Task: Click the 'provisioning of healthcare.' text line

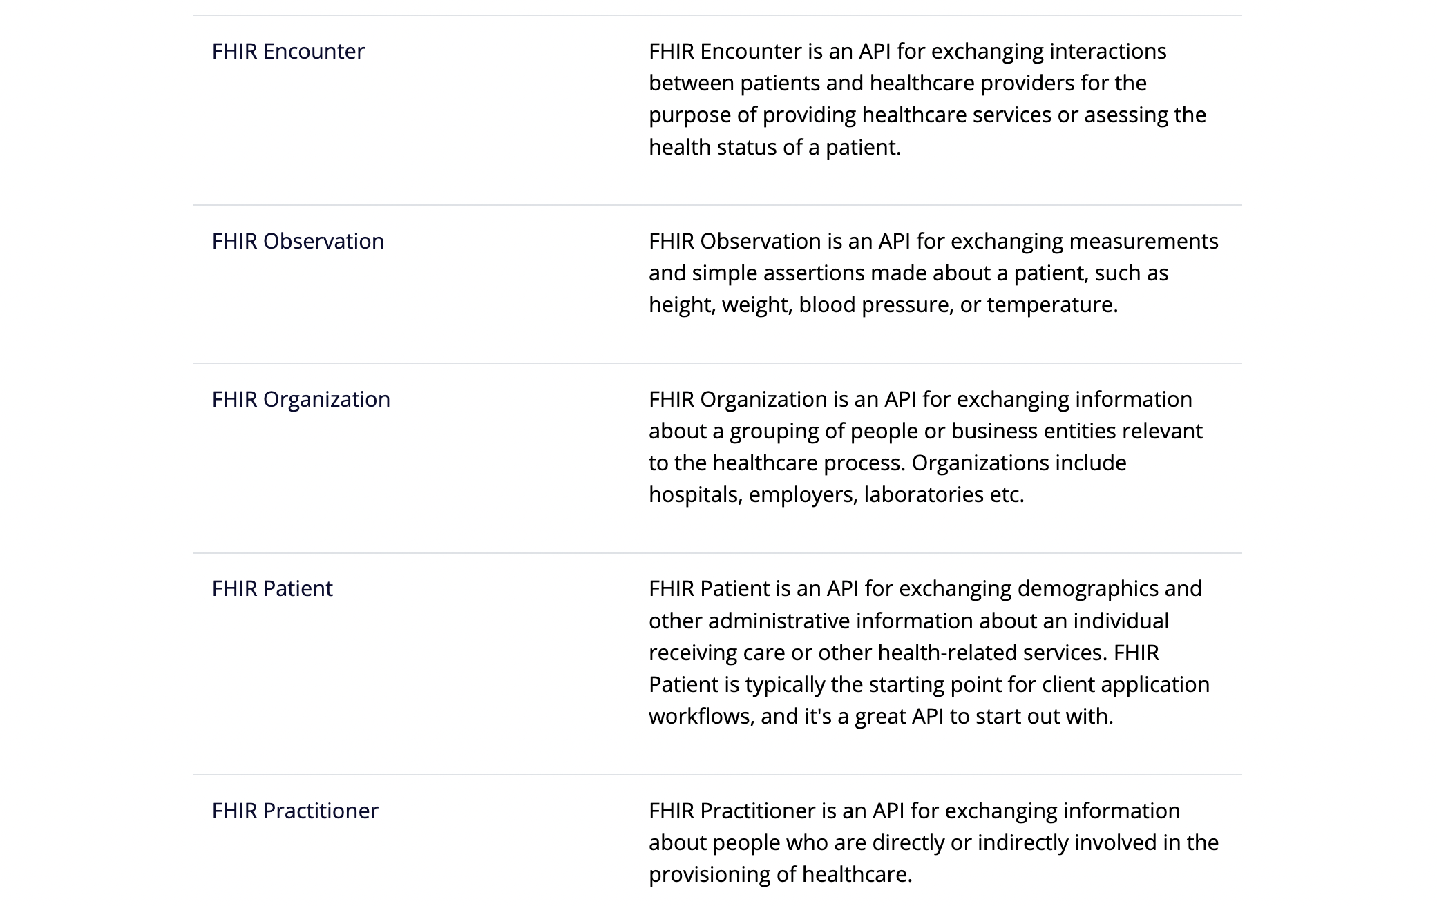Action: pos(781,874)
